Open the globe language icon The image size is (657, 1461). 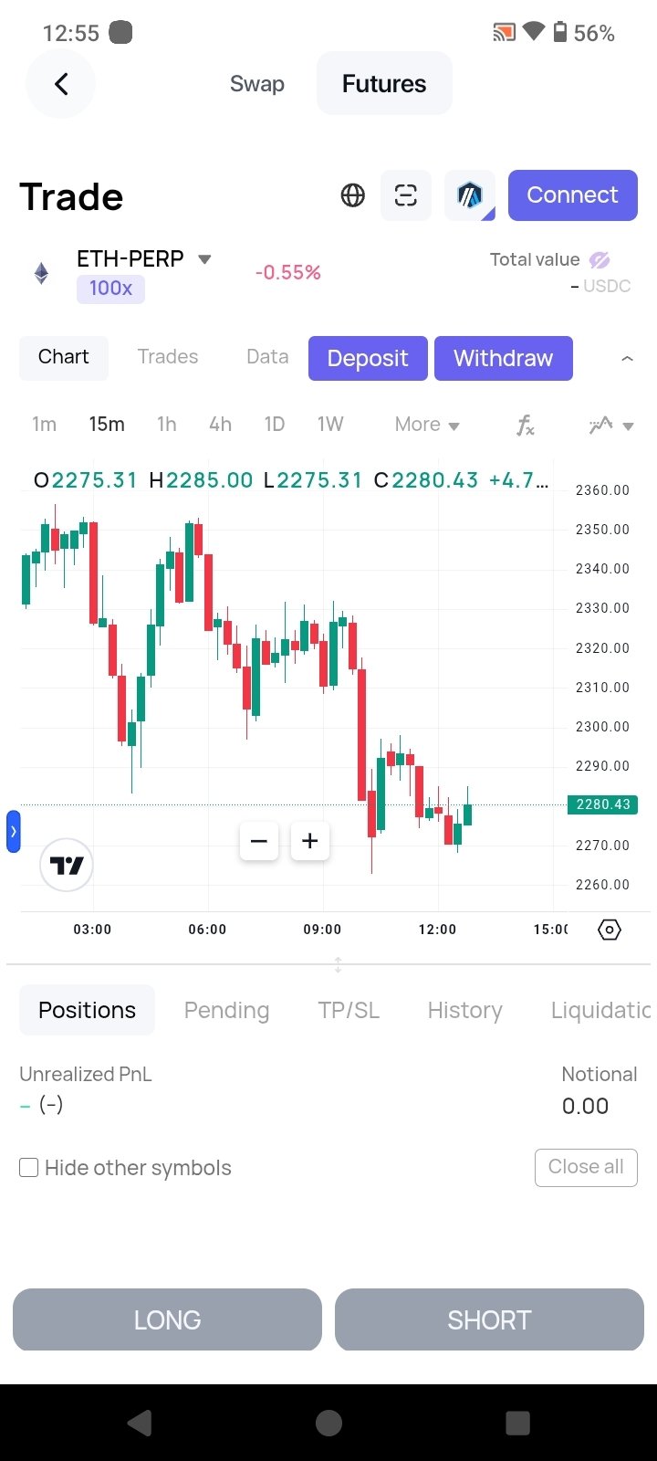353,195
